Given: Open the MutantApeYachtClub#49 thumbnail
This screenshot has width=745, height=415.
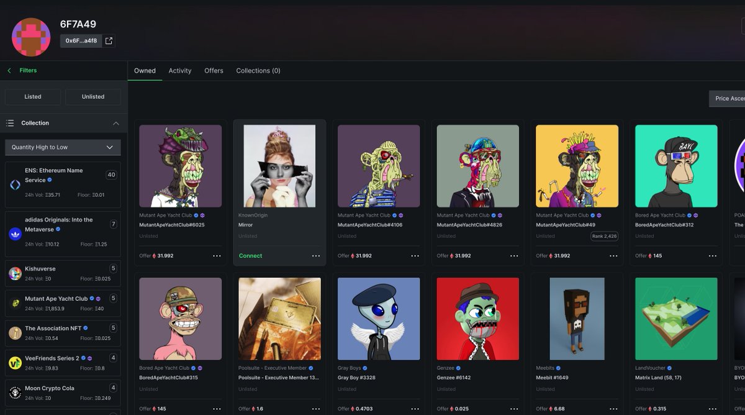Looking at the screenshot, I should coord(577,166).
